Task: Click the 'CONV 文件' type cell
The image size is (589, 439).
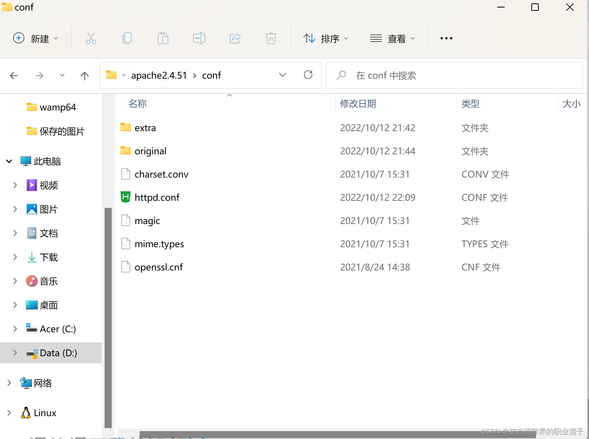Action: coord(485,174)
